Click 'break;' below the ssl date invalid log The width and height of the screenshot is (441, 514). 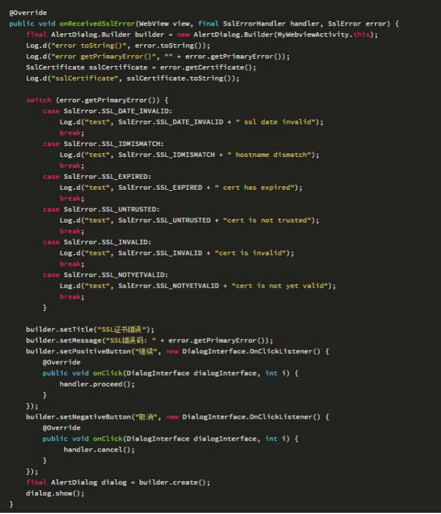coord(71,133)
